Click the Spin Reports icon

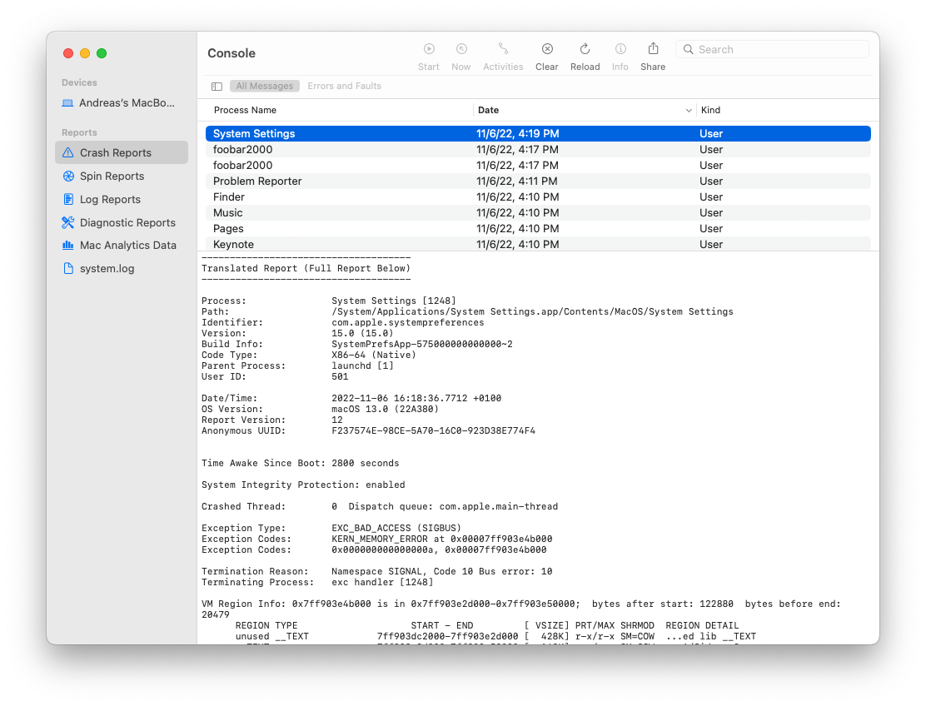coord(68,176)
